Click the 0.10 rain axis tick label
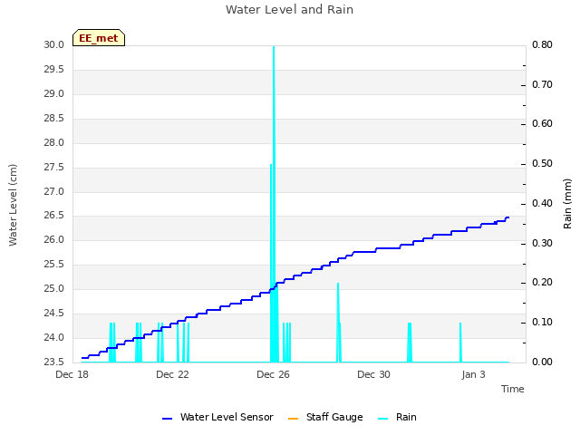The width and height of the screenshot is (580, 435). (x=542, y=323)
